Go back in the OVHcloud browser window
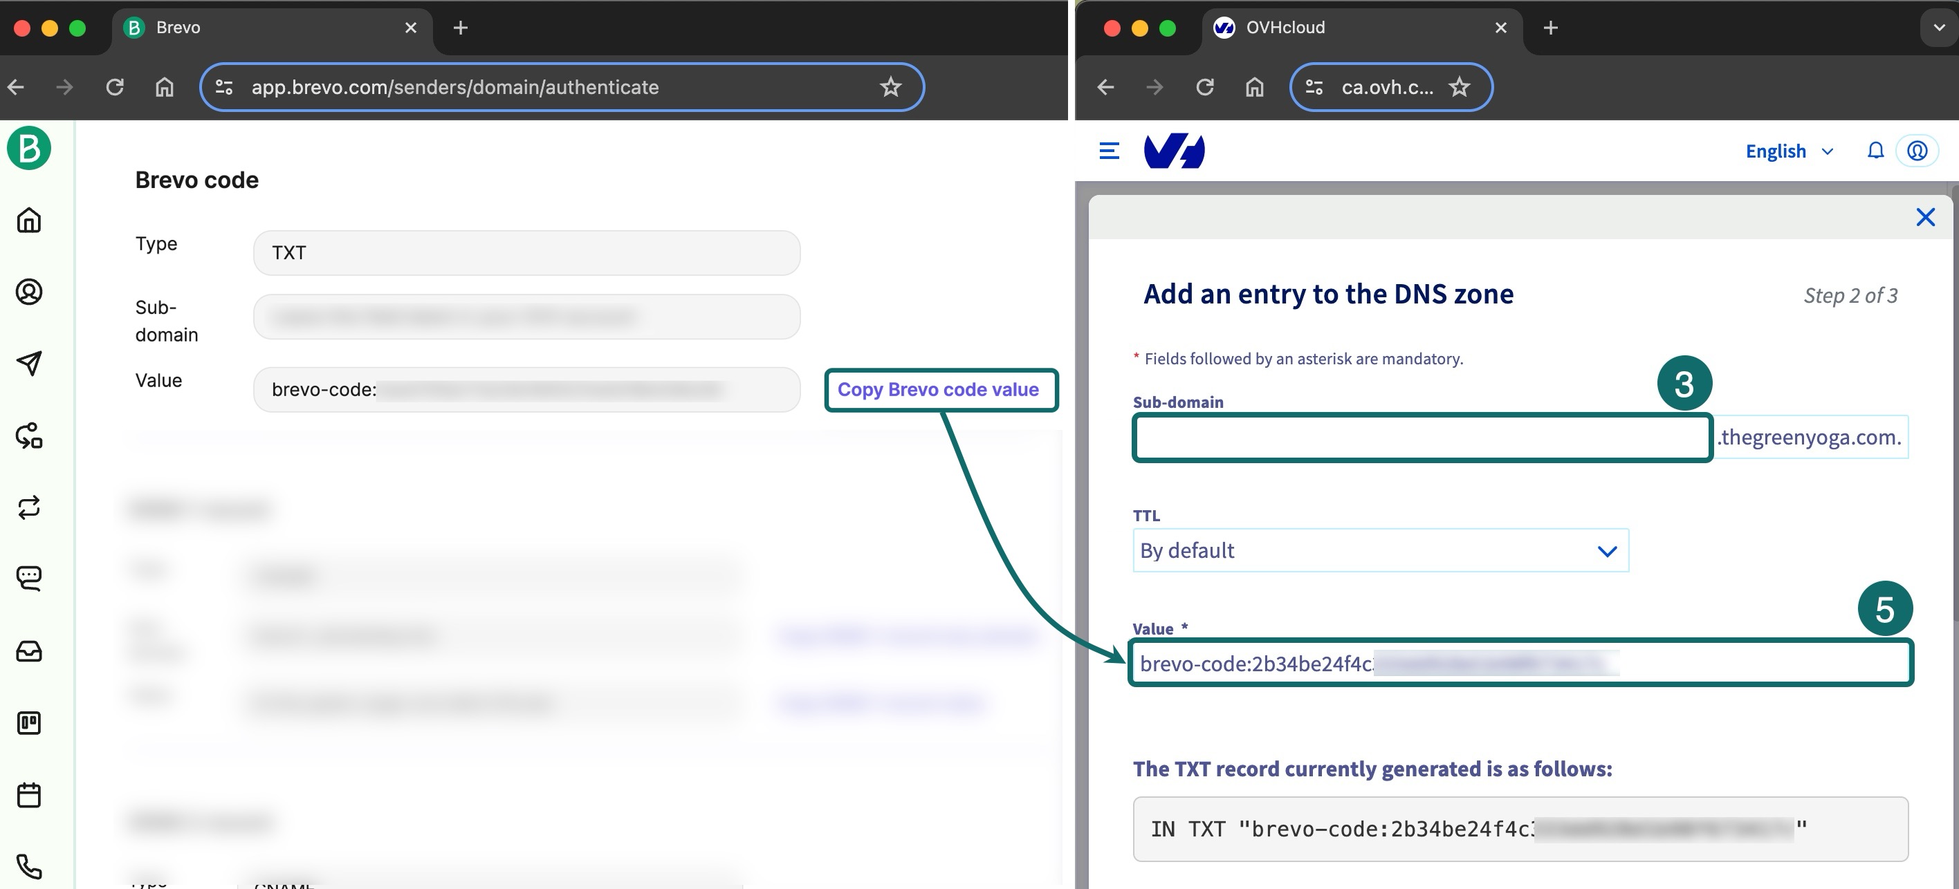This screenshot has width=1959, height=889. tap(1105, 87)
